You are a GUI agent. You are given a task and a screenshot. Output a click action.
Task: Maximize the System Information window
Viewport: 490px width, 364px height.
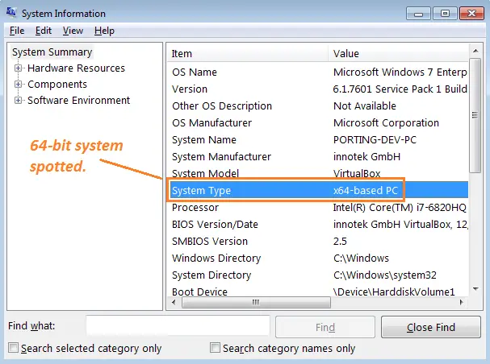[446, 14]
